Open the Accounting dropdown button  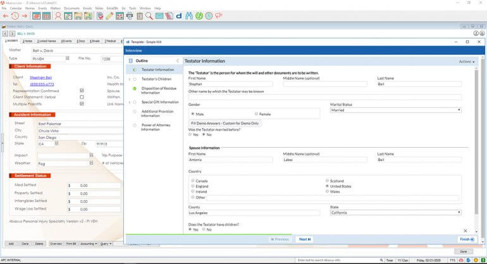coord(89,244)
